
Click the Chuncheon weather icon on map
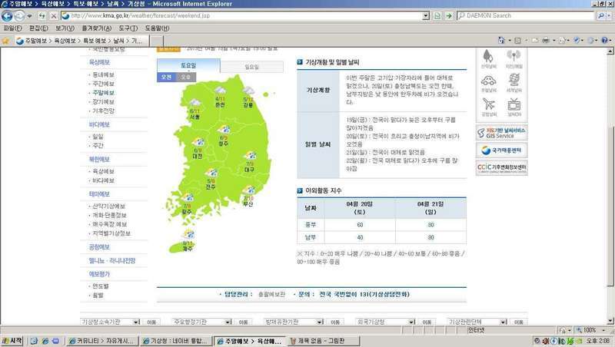pos(221,91)
